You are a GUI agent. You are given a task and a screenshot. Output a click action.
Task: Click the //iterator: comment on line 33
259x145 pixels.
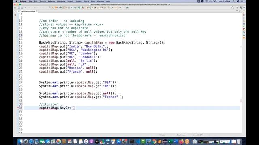point(49,104)
